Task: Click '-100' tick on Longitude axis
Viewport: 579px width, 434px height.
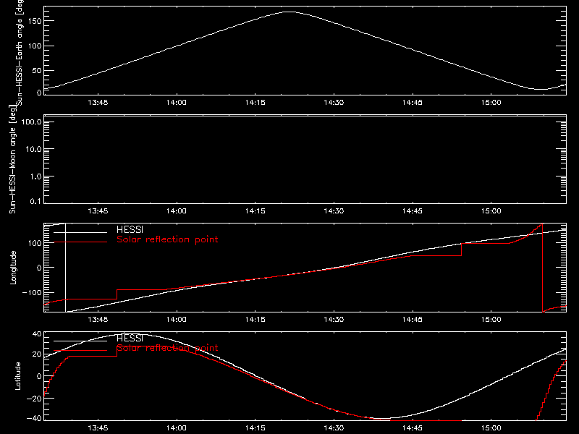Action: coord(32,293)
